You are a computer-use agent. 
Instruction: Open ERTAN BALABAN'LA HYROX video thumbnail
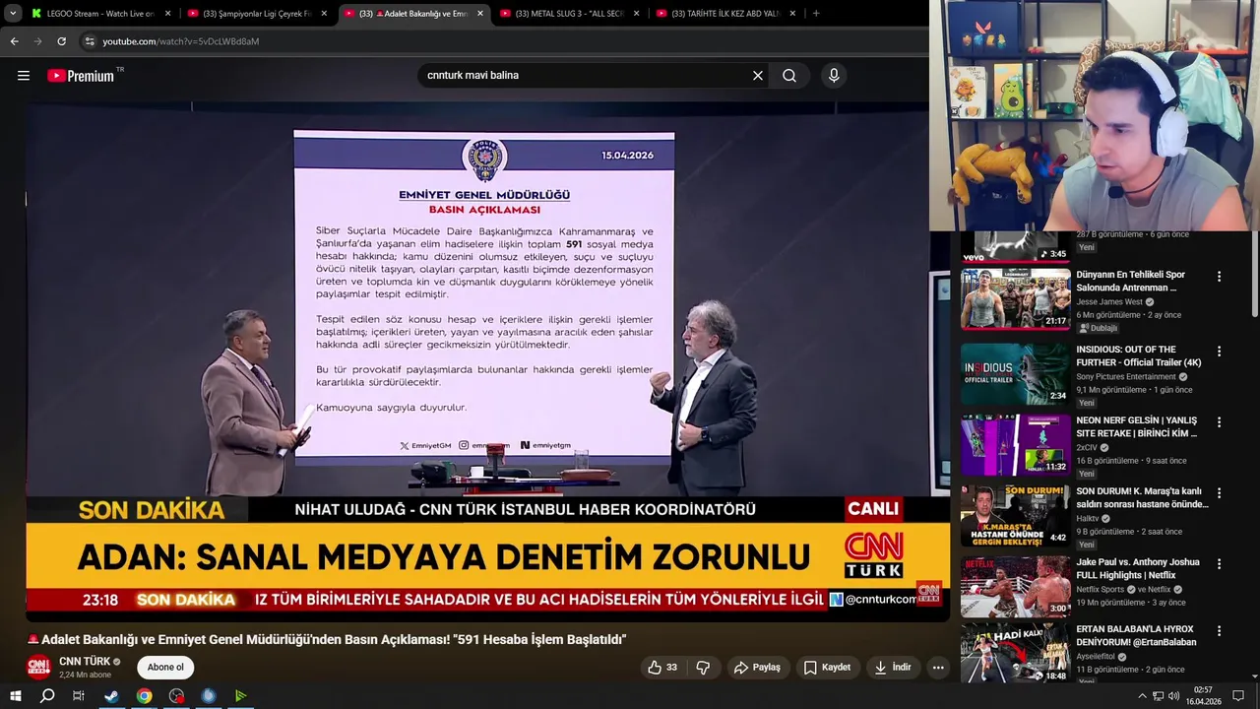click(x=1015, y=653)
